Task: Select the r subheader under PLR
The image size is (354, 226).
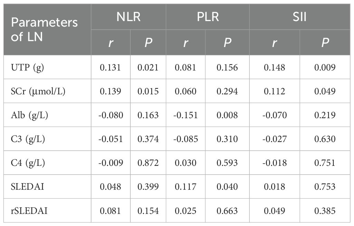Action: (x=185, y=43)
